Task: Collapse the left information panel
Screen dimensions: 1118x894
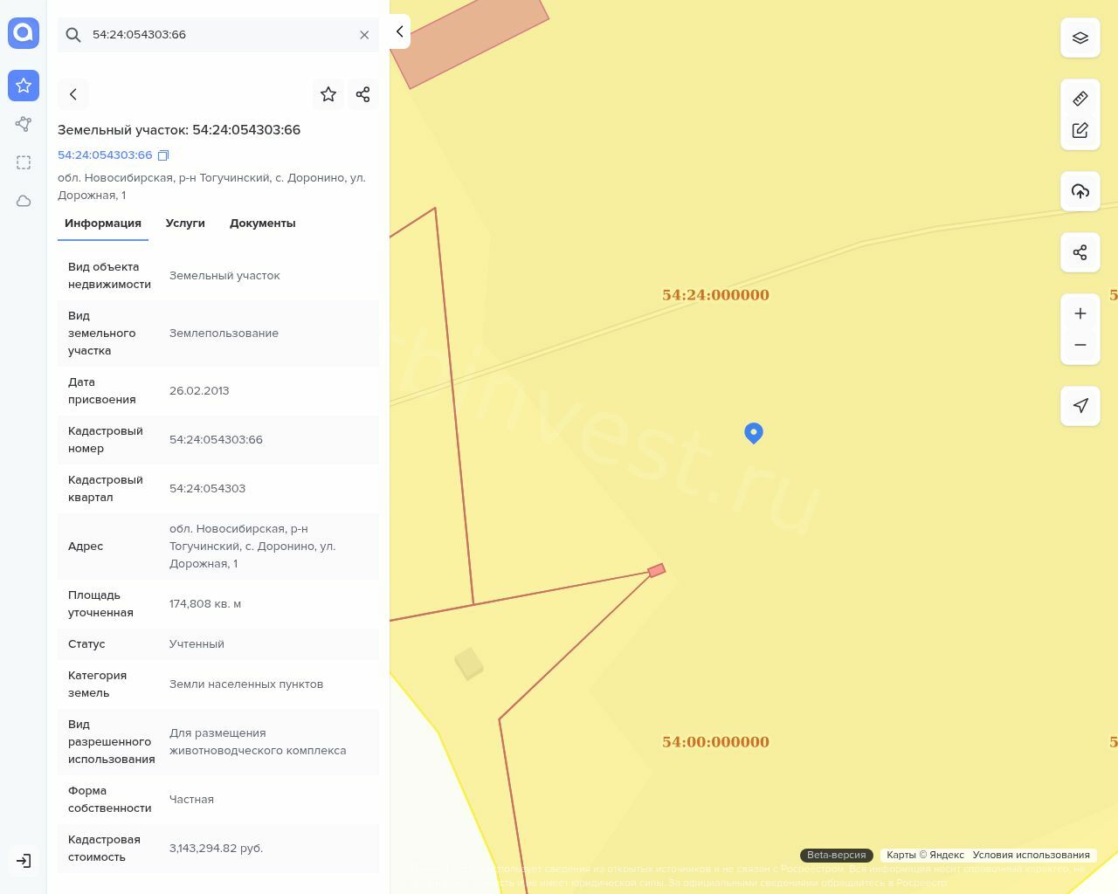Action: [399, 32]
